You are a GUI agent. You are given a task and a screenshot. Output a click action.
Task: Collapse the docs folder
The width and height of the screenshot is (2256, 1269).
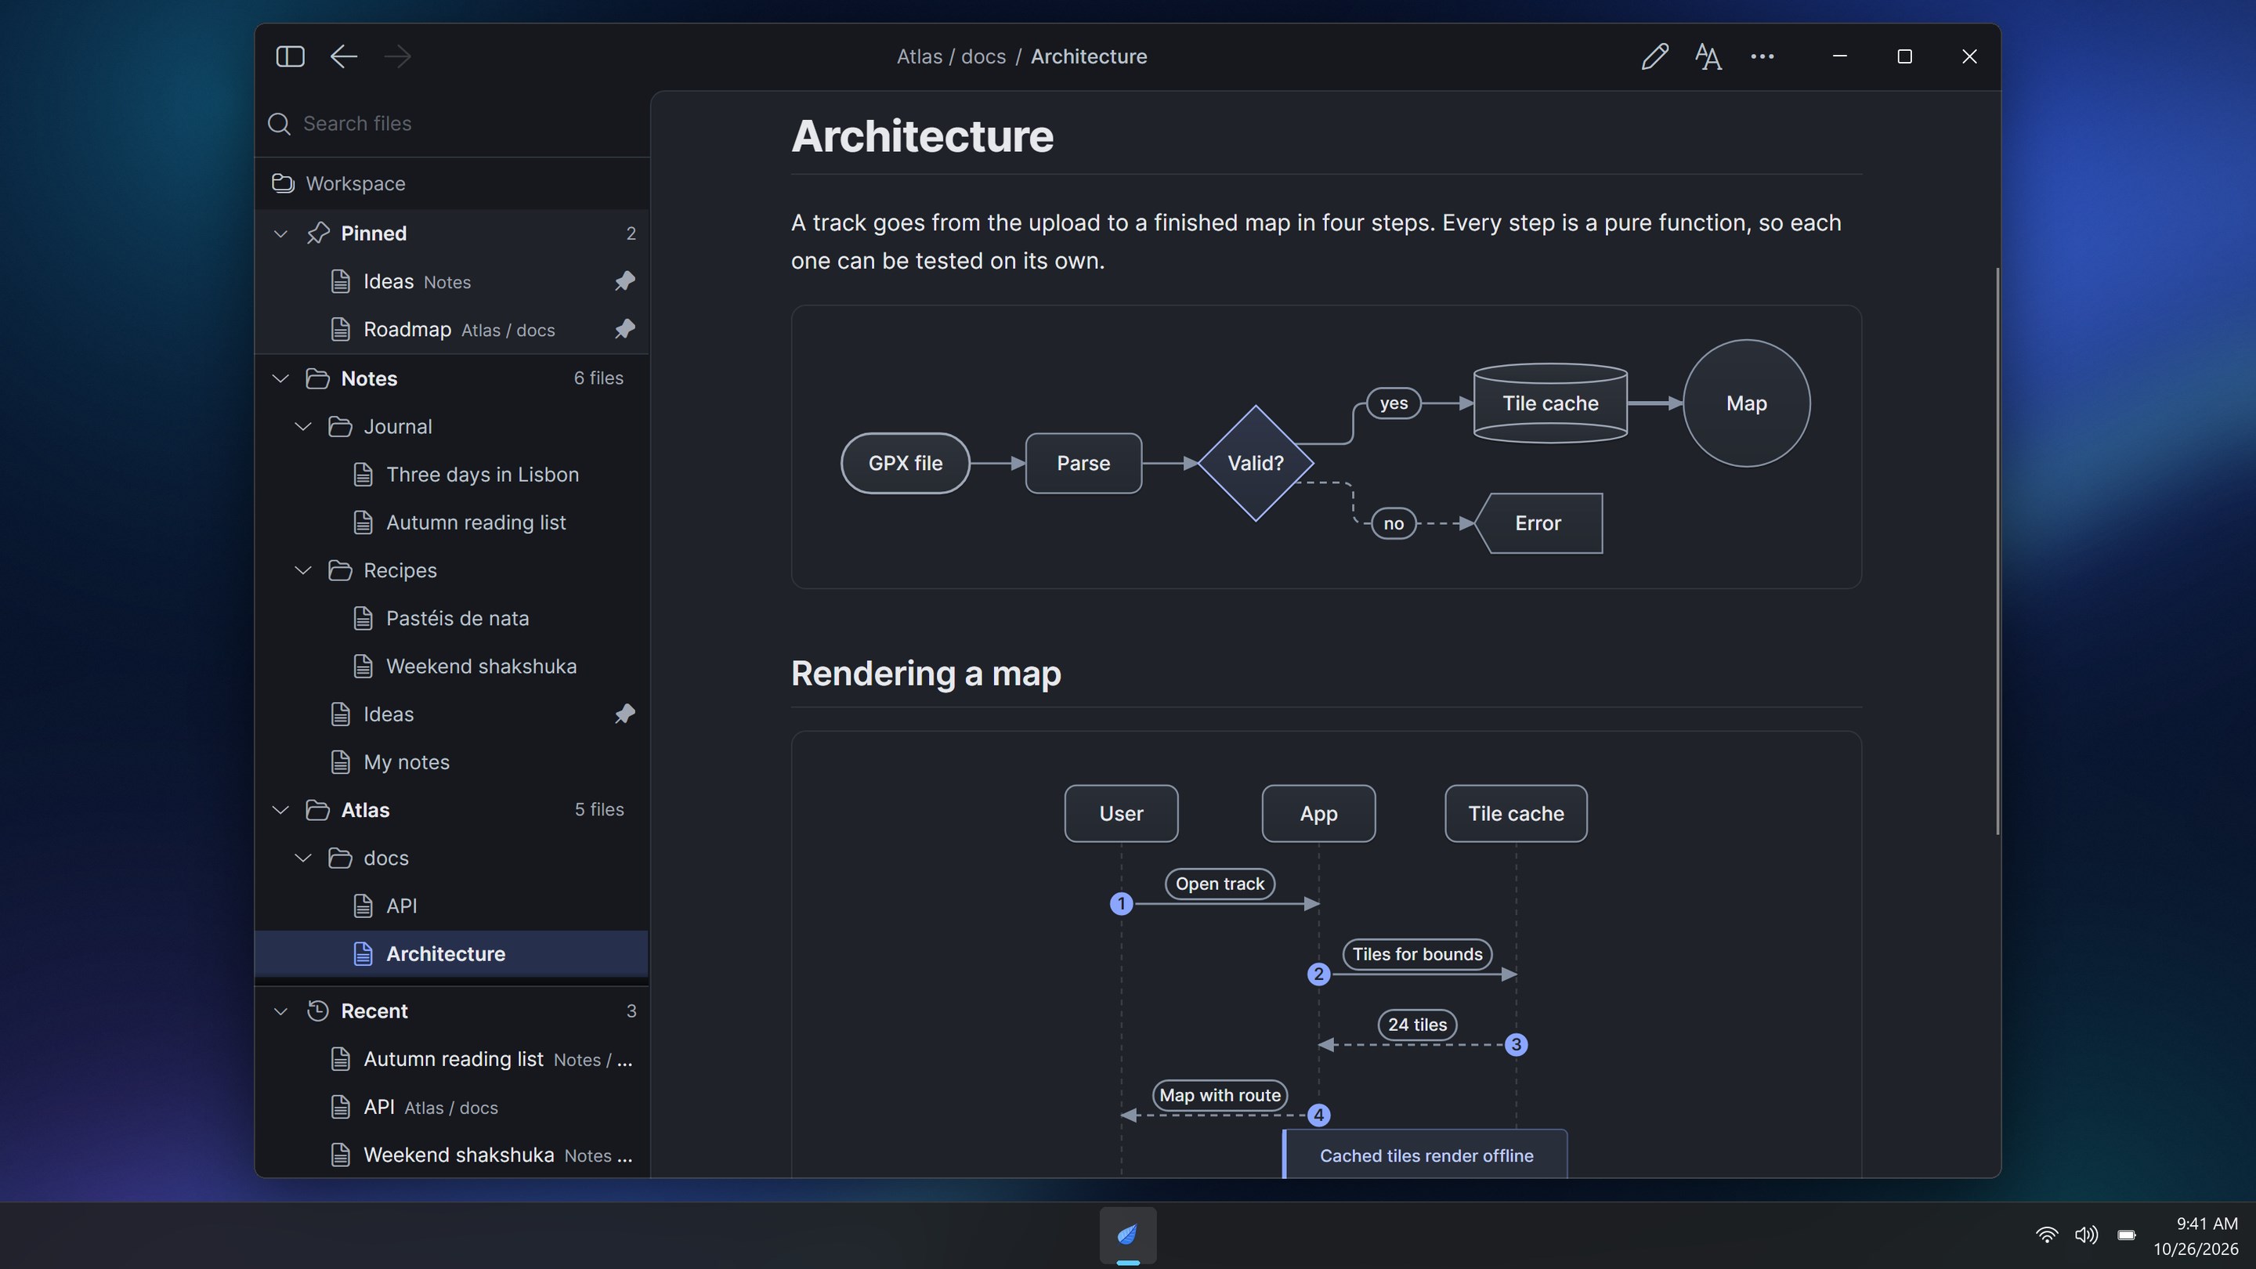tap(303, 859)
